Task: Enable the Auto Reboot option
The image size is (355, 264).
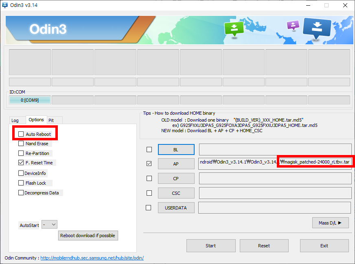Action: pos(21,134)
